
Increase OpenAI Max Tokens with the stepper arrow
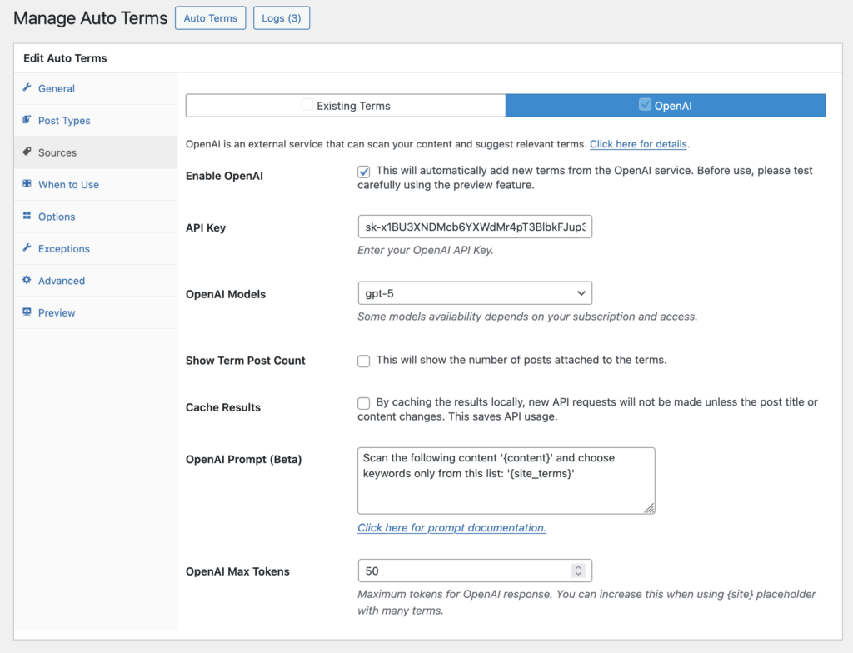coord(579,566)
